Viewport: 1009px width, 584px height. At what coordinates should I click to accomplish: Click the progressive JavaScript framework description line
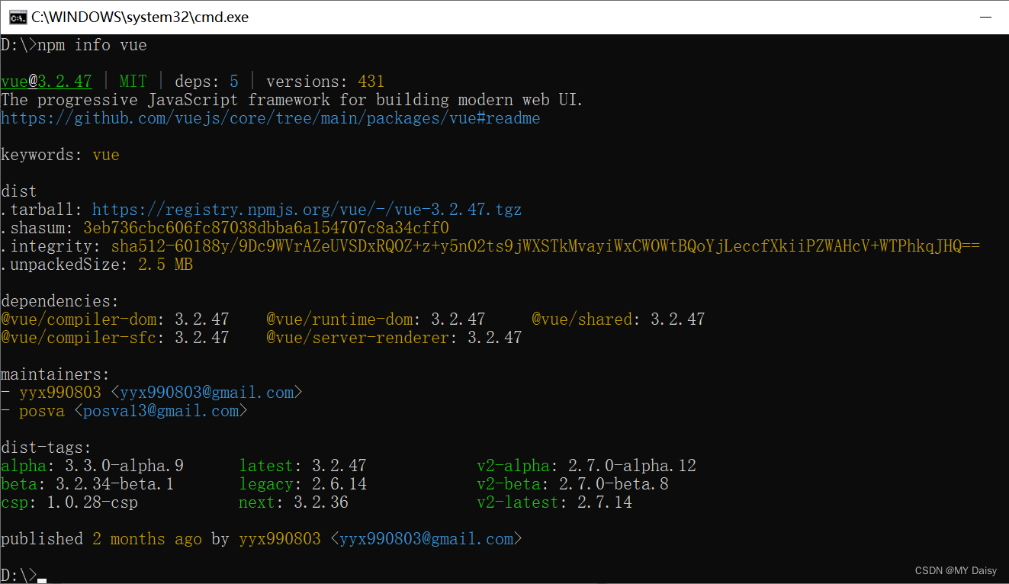tap(292, 100)
